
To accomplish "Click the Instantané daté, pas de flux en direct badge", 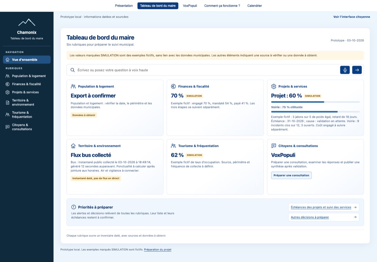I will click(96, 178).
